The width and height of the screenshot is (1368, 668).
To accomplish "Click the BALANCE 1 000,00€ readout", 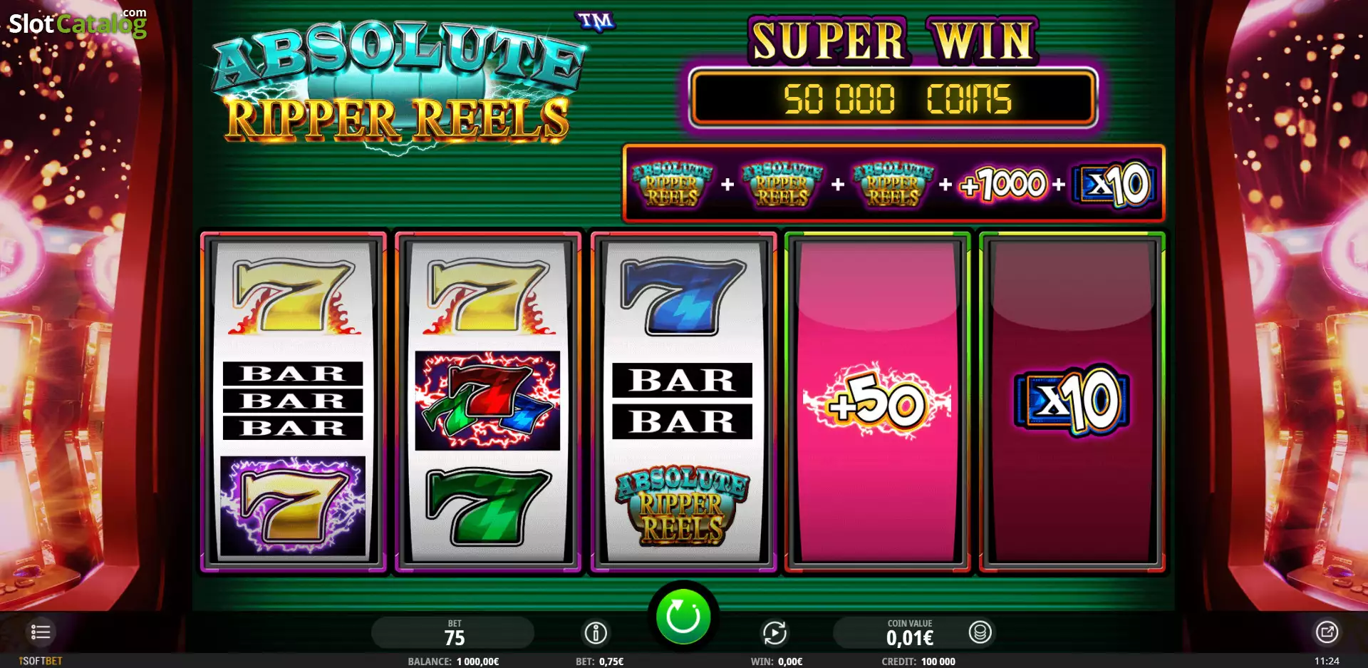I will [x=453, y=662].
